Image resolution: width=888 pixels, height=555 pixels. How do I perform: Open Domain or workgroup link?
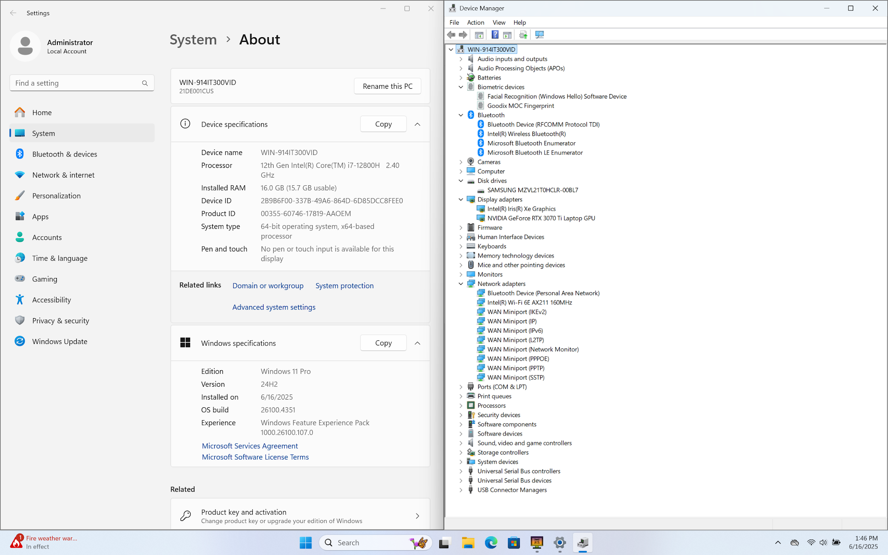[x=268, y=285]
